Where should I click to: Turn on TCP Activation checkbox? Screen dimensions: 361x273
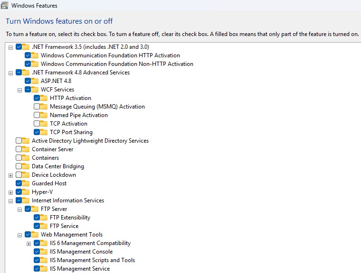point(37,123)
